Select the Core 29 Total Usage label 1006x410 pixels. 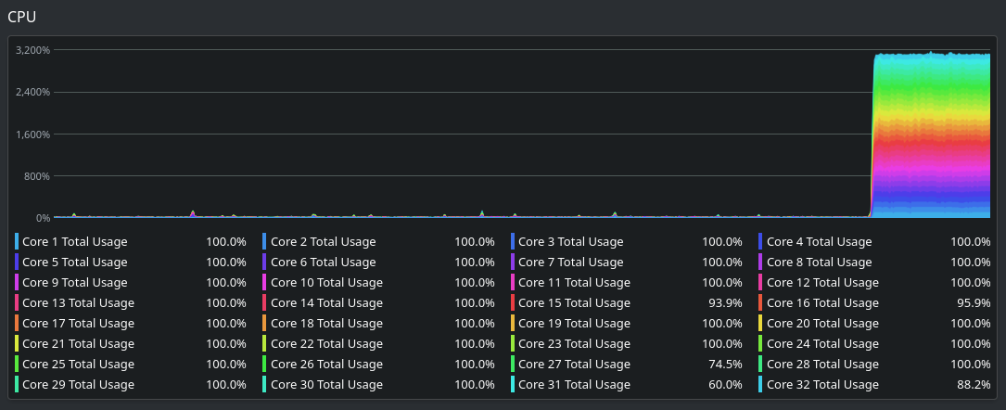pyautogui.click(x=78, y=385)
